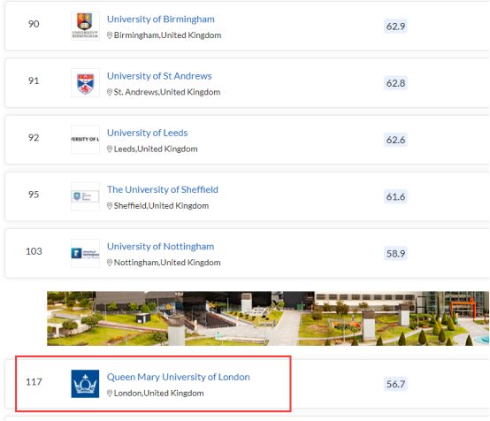The width and height of the screenshot is (490, 421).
Task: Click score 62.6 for Leeds
Action: pos(395,140)
